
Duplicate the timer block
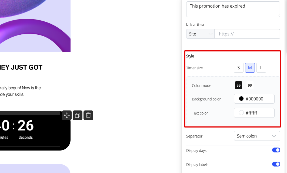click(x=77, y=115)
